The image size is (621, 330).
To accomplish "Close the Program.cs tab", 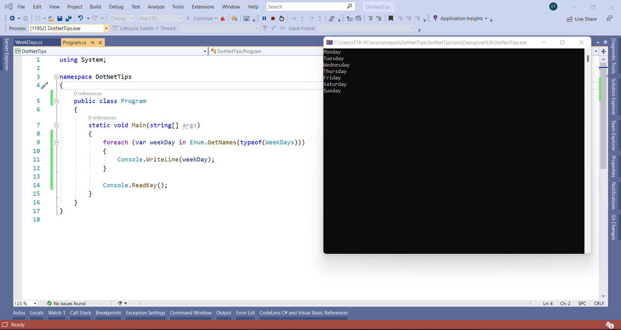I will tap(100, 43).
